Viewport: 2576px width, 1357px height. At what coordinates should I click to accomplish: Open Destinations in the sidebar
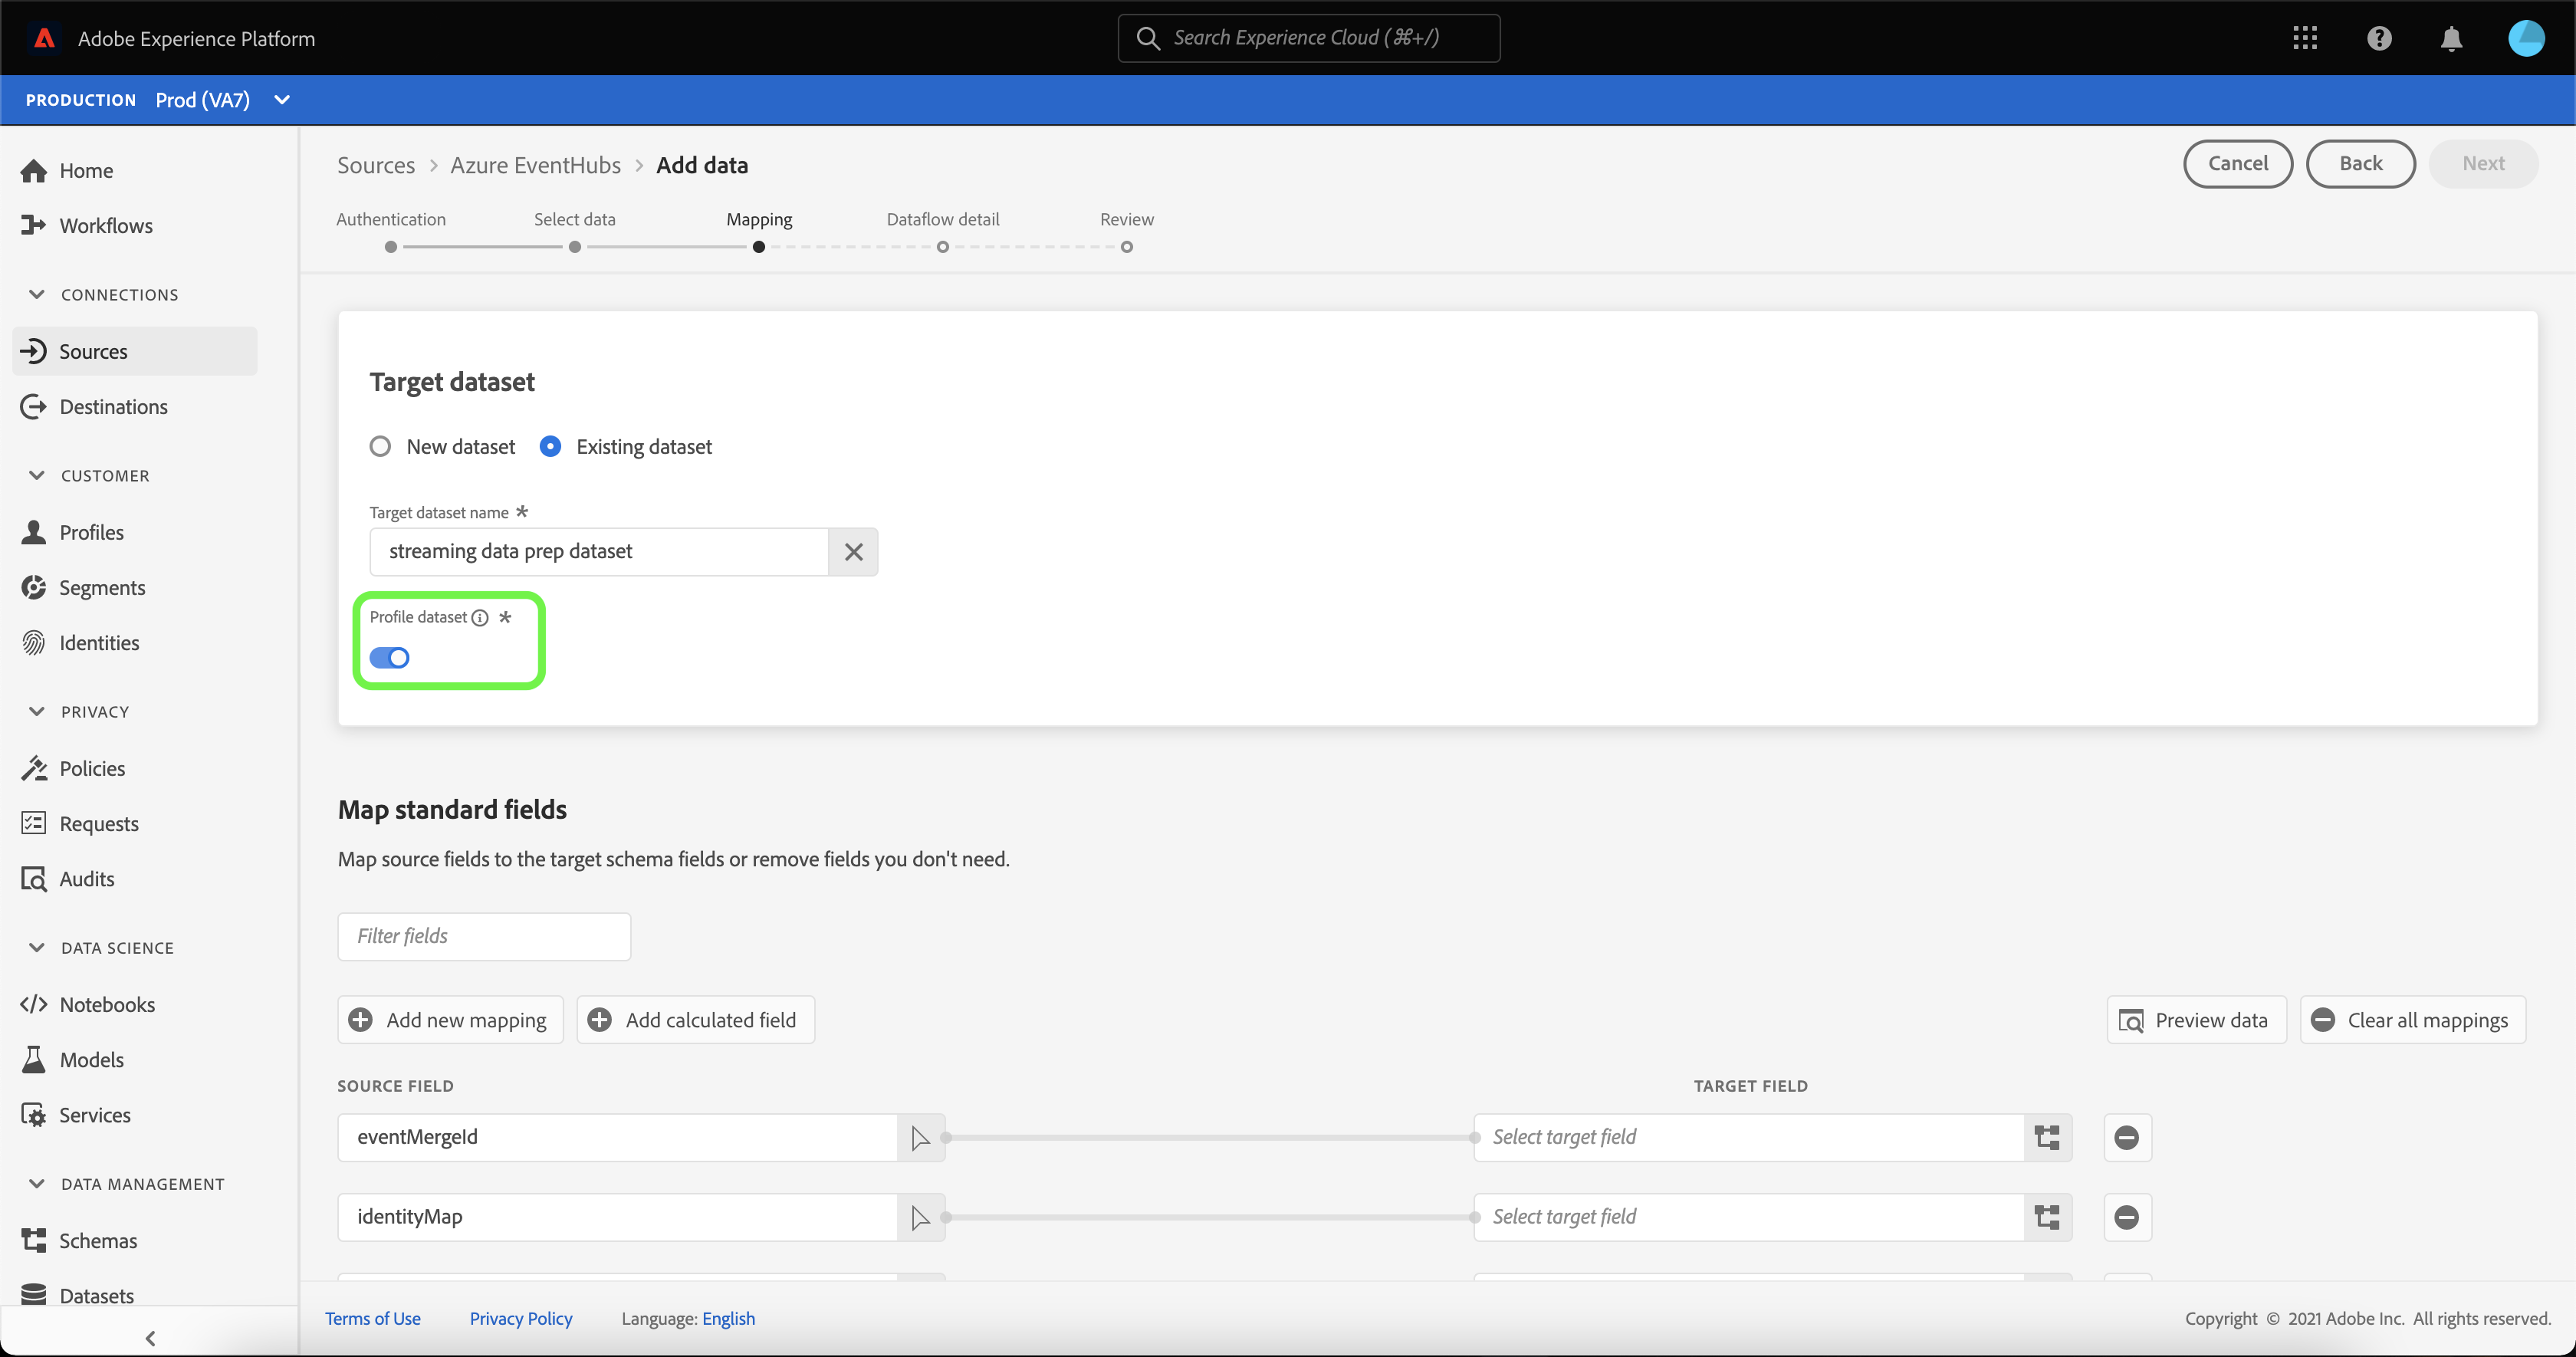pos(113,407)
